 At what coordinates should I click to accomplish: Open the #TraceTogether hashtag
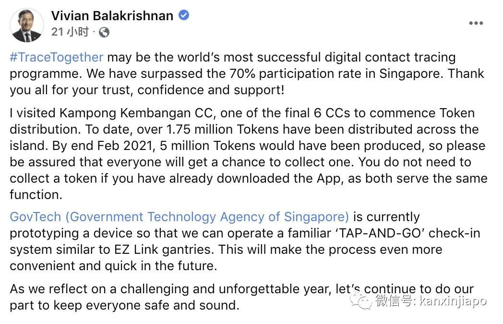pos(56,58)
